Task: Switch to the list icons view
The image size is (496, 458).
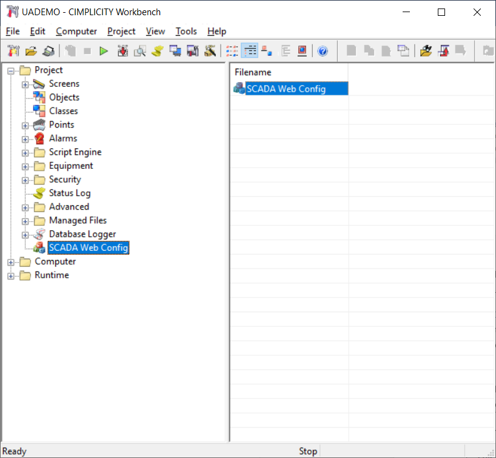Action: click(232, 50)
